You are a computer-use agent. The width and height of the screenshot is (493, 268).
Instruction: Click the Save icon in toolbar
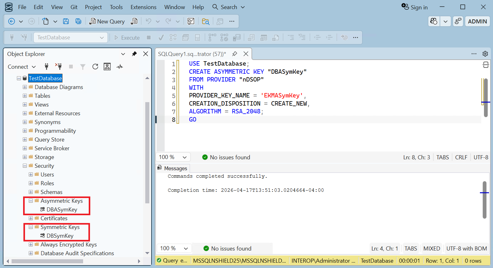(x=66, y=21)
